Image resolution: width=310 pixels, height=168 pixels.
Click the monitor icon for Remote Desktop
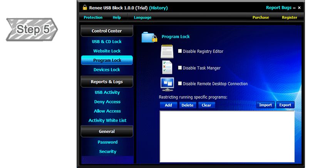pos(167,84)
